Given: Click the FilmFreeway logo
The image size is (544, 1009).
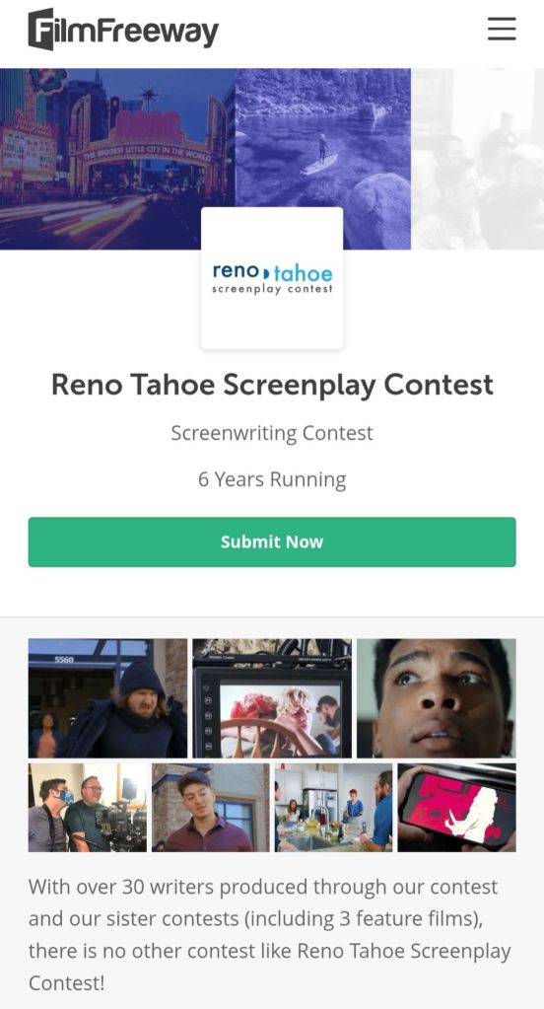Looking at the screenshot, I should point(123,30).
